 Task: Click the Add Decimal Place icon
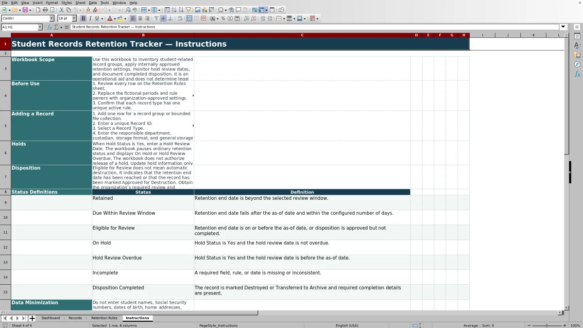(x=247, y=18)
